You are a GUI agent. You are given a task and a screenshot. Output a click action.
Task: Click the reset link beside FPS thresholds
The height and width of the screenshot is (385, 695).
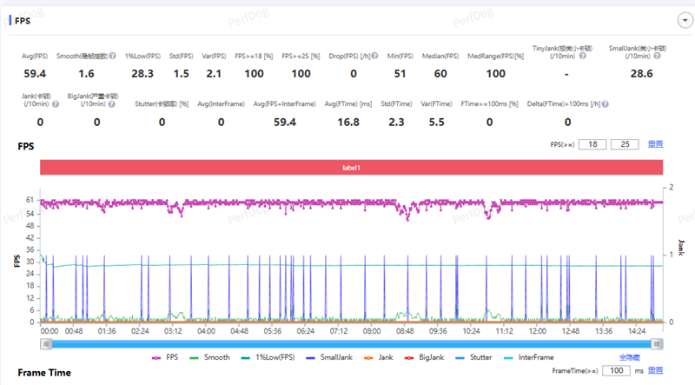pyautogui.click(x=657, y=144)
